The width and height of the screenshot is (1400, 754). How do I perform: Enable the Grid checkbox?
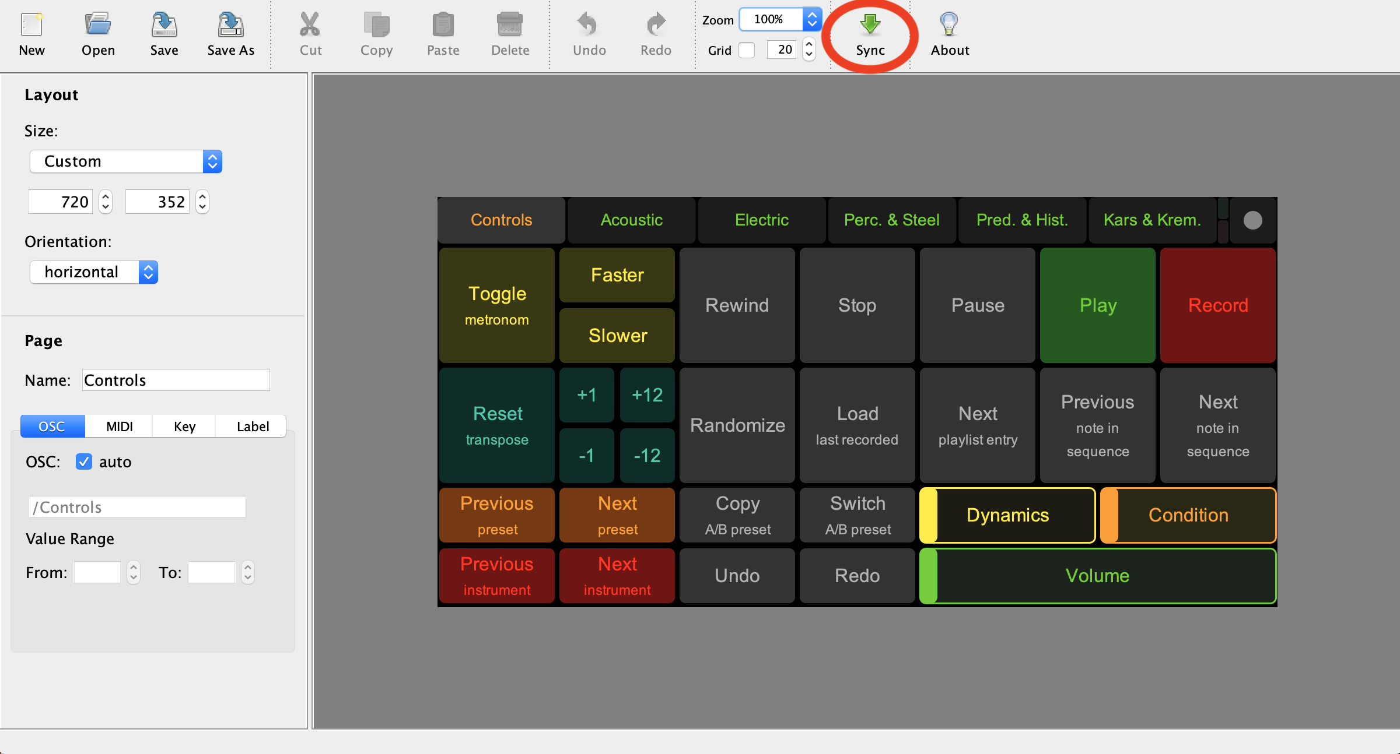(747, 50)
